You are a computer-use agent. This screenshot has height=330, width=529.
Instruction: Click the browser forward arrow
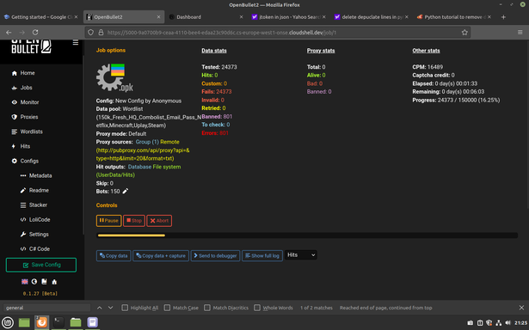tap(22, 33)
